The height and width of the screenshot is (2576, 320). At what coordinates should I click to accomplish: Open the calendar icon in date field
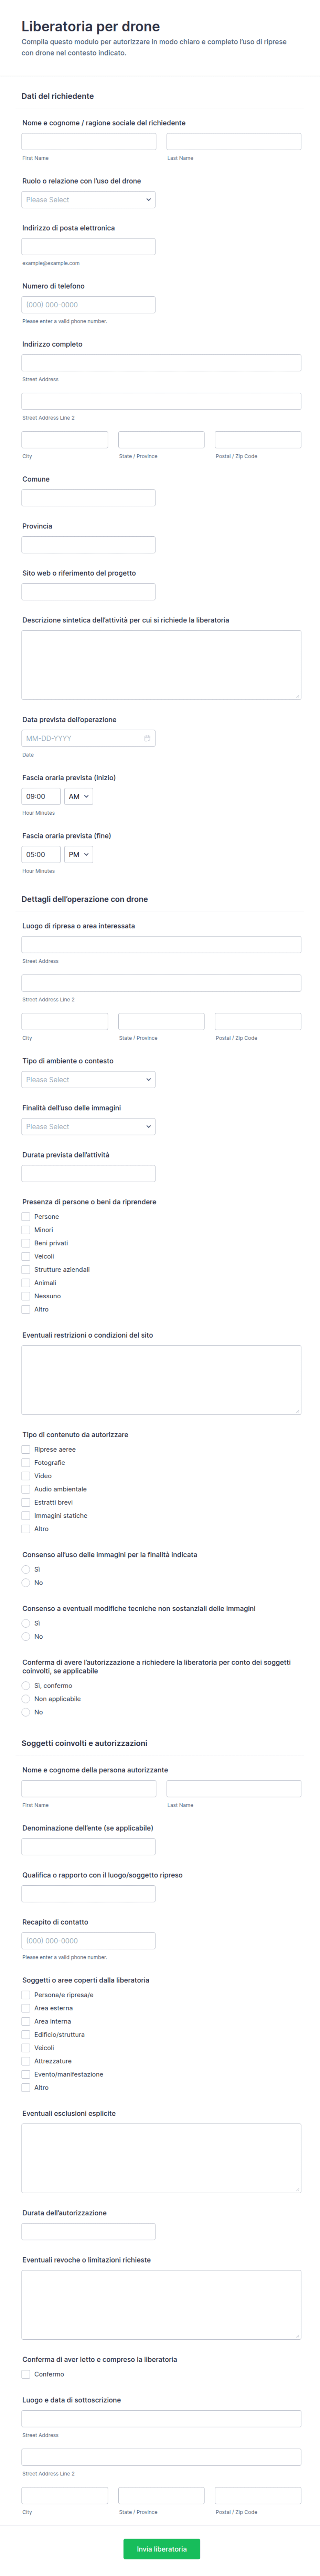(147, 738)
